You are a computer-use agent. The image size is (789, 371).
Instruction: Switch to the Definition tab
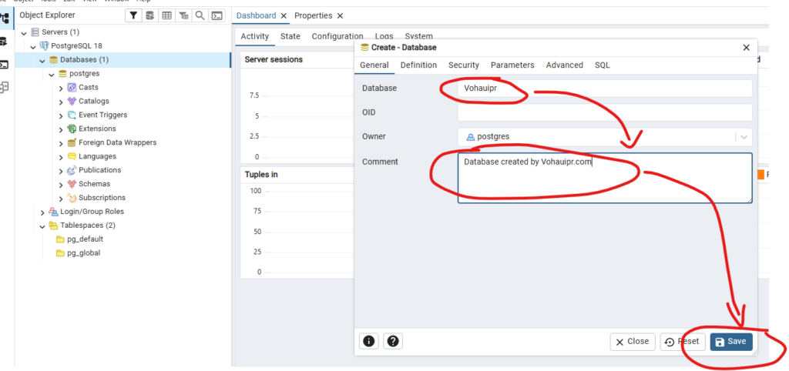click(x=418, y=65)
